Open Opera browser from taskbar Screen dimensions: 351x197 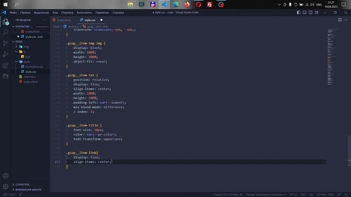tap(198, 4)
